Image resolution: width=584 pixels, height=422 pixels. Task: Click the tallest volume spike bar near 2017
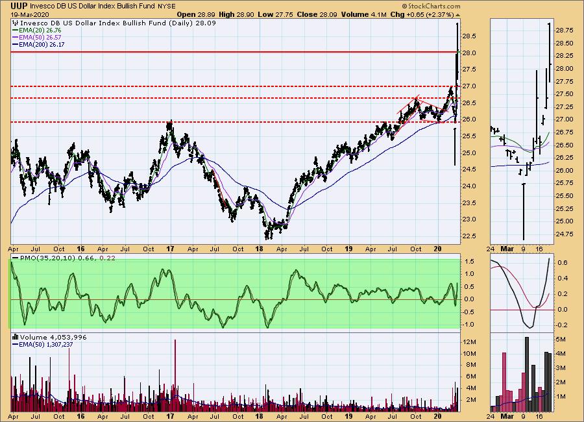(175, 375)
